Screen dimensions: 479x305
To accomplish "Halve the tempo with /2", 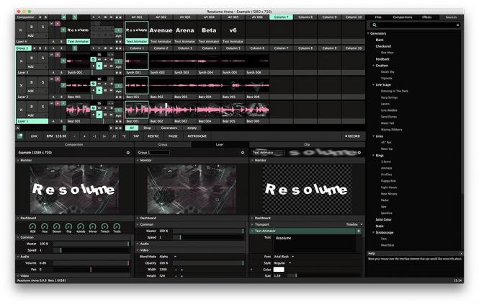I will [114, 136].
